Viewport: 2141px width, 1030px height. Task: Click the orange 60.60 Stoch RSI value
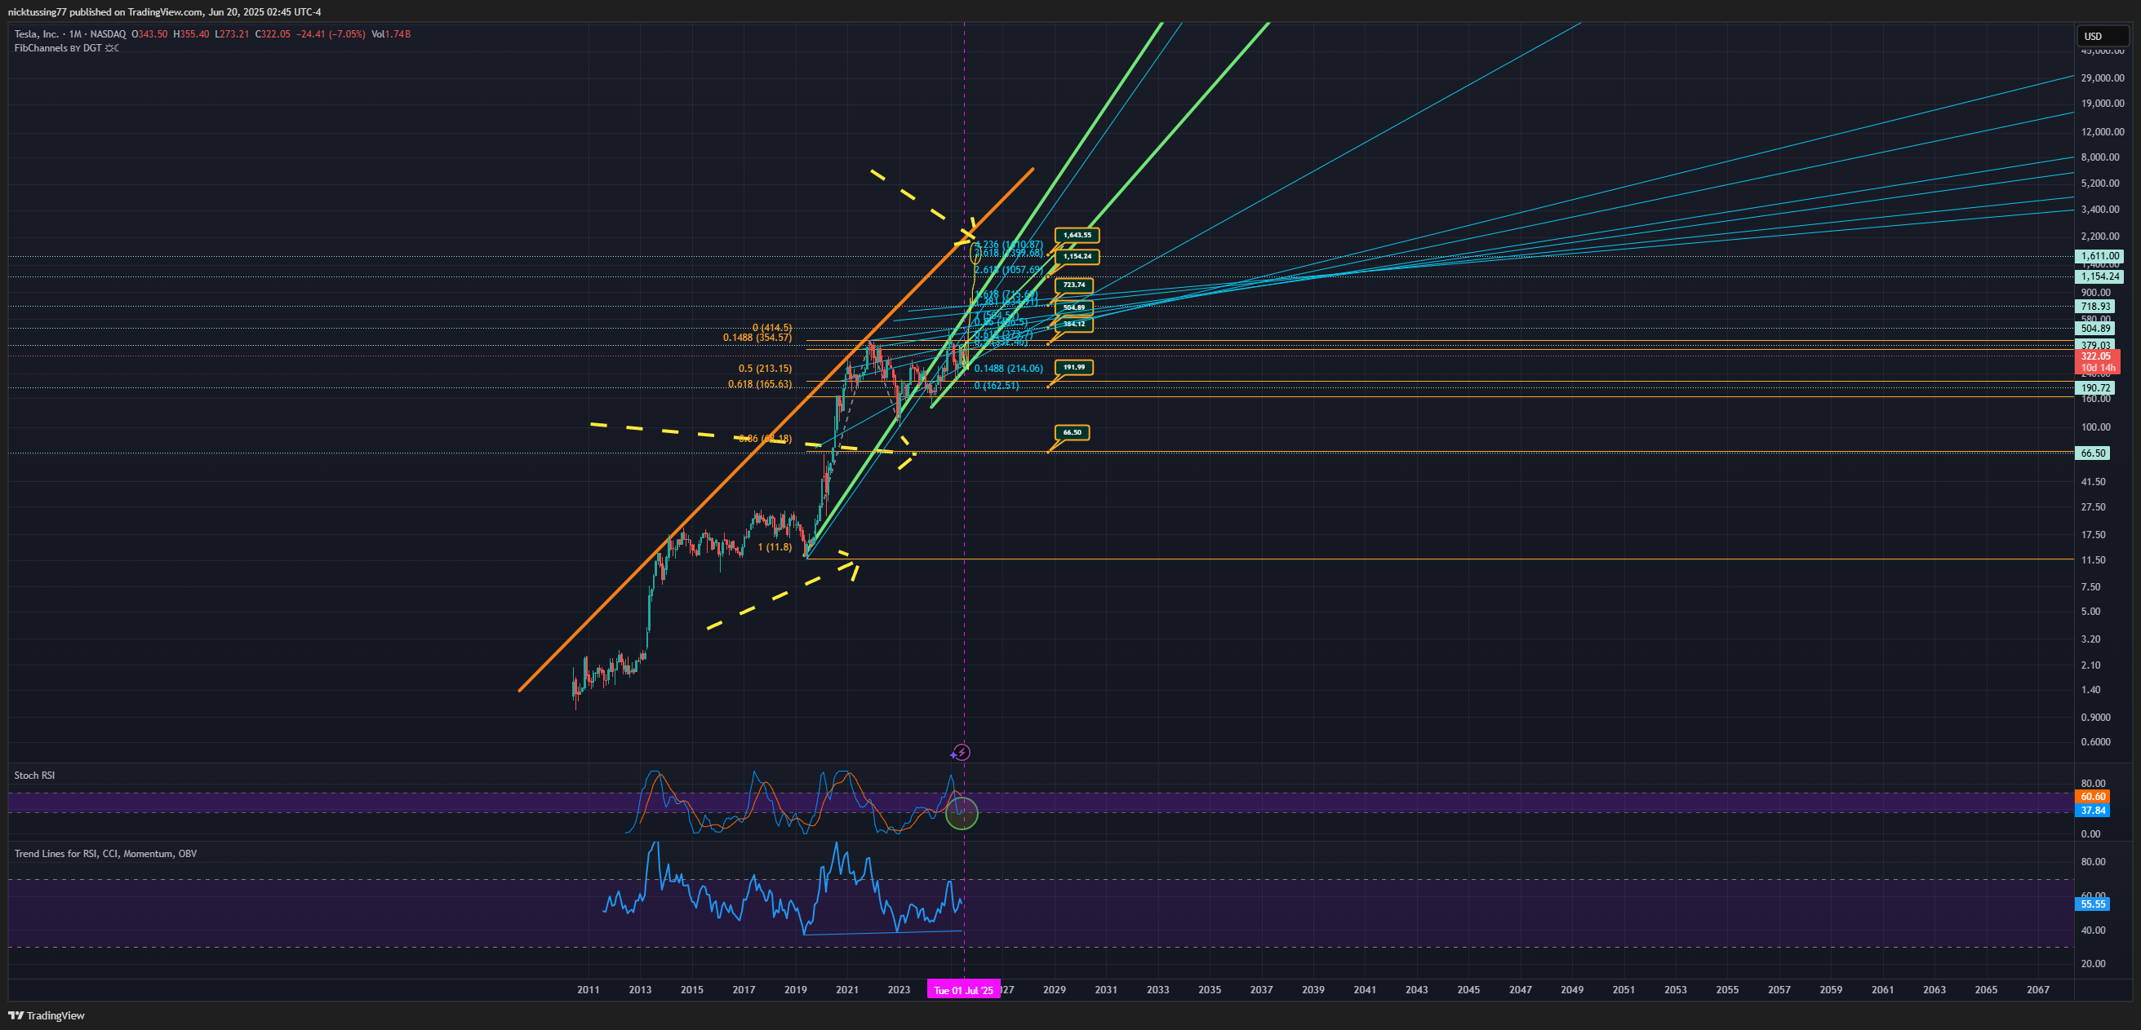[x=2093, y=797]
